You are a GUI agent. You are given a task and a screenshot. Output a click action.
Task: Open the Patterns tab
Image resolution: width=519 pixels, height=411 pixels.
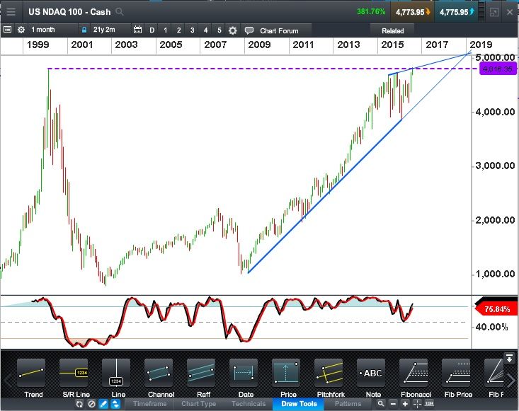click(348, 404)
